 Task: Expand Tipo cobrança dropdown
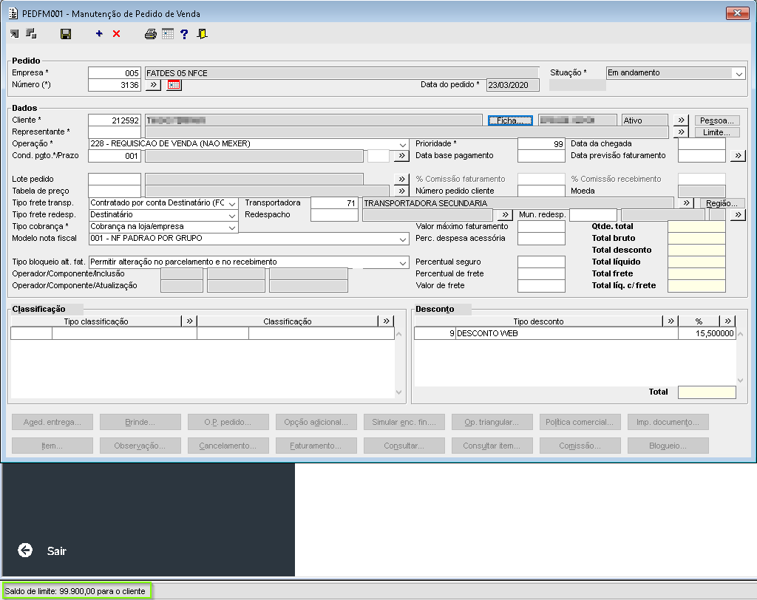click(231, 227)
